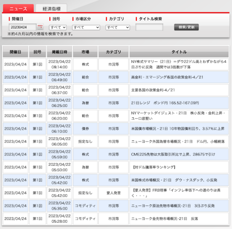The image size is (232, 229).
Task: Open 【対ドル騰落率ランキング】 article
Action: point(154,167)
